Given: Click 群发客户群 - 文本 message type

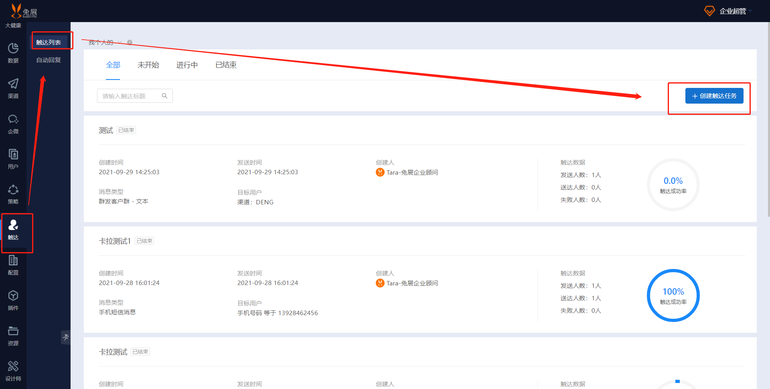Looking at the screenshot, I should coord(124,202).
